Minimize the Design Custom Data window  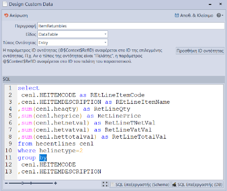pyautogui.click(x=210, y=4)
